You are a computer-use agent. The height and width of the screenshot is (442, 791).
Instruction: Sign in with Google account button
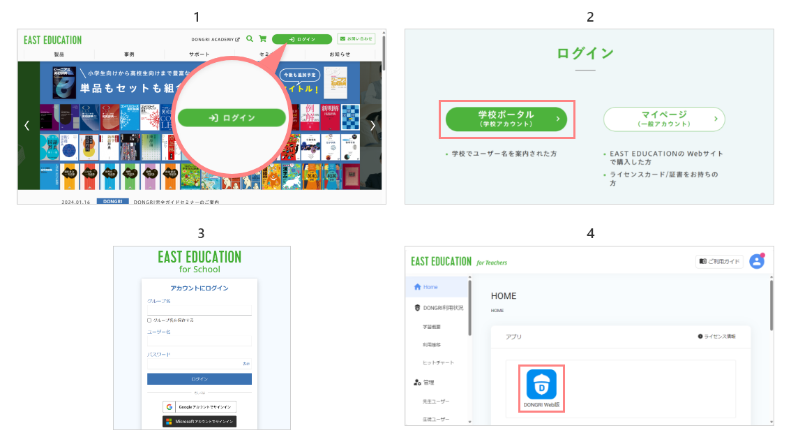(x=199, y=406)
